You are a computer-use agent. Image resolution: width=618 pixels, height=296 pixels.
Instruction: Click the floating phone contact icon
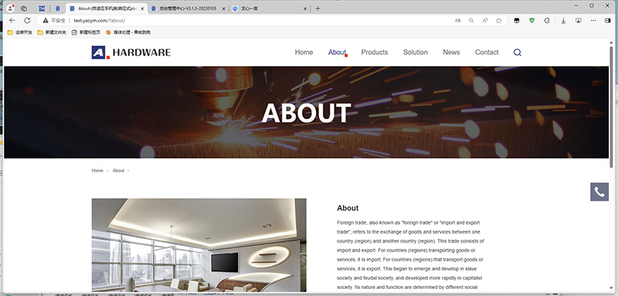(x=599, y=192)
